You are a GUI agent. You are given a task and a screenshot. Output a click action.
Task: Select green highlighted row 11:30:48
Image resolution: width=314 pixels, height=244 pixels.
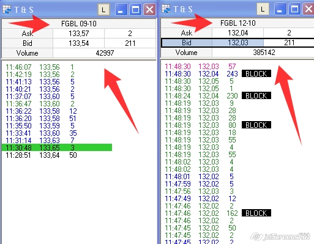[x=57, y=147]
